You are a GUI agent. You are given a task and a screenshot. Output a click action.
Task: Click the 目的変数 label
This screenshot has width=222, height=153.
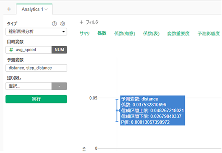(15, 42)
